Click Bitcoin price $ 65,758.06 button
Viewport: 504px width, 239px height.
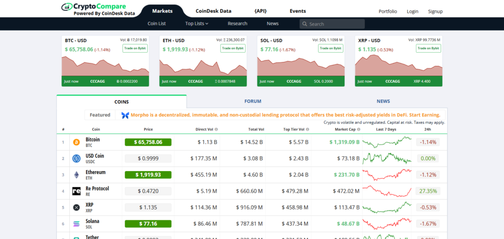[x=148, y=142]
